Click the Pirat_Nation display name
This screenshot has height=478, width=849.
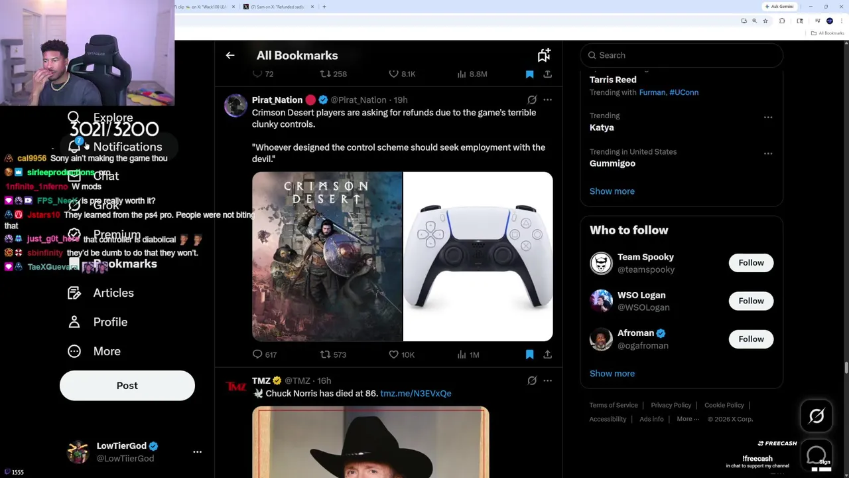pyautogui.click(x=277, y=100)
